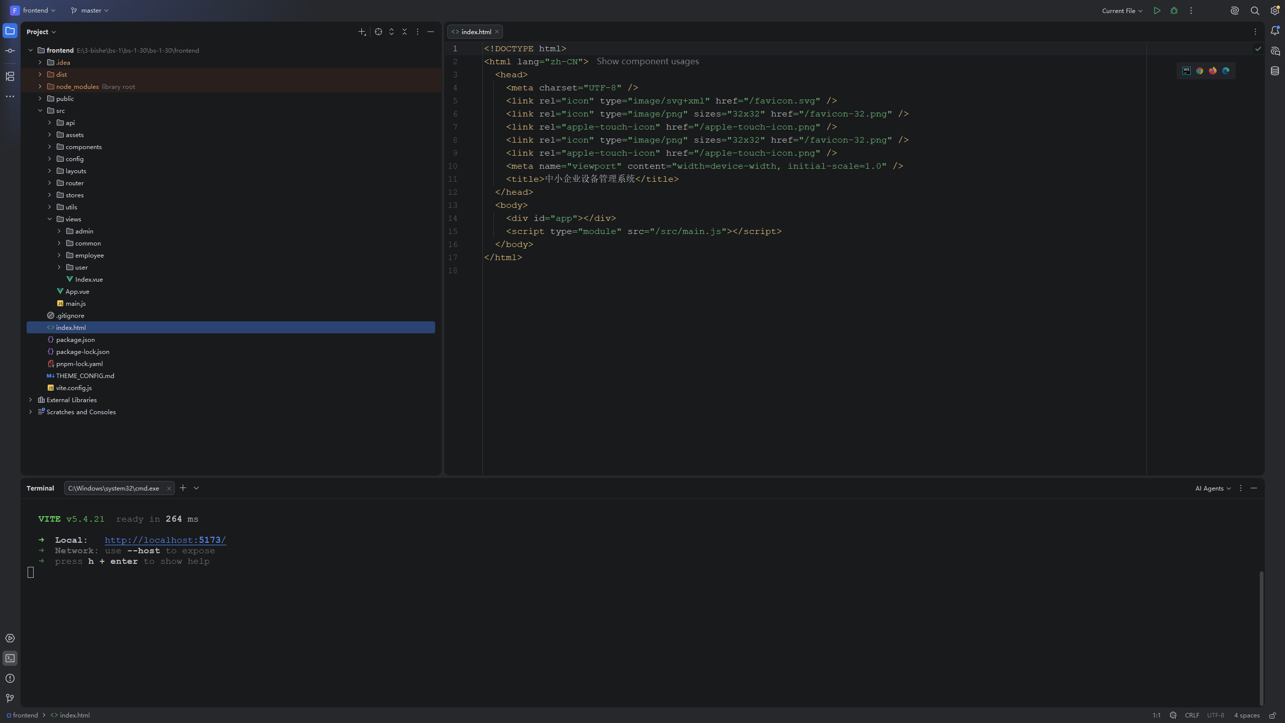Open the Problems tool window icon
The height and width of the screenshot is (723, 1285).
10,678
